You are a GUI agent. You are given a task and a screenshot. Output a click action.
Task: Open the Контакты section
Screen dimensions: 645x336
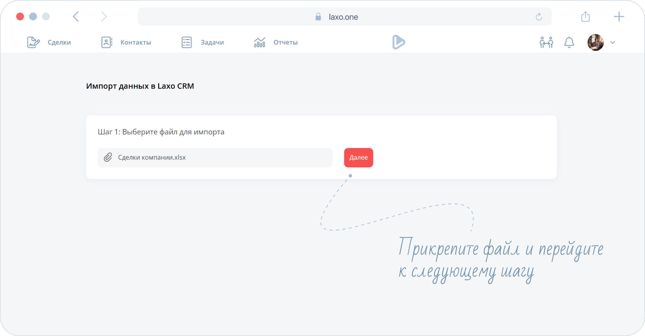pos(136,42)
